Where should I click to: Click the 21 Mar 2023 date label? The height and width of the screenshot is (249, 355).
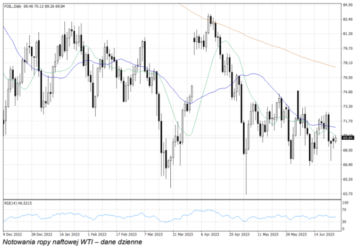click(182, 234)
